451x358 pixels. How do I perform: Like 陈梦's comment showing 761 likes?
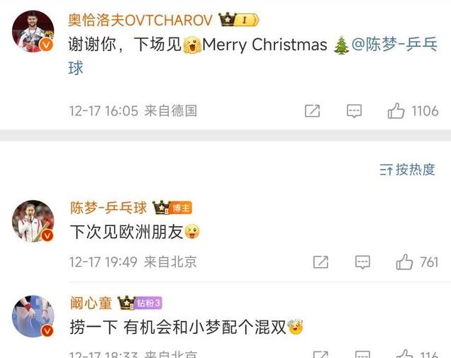tap(404, 262)
